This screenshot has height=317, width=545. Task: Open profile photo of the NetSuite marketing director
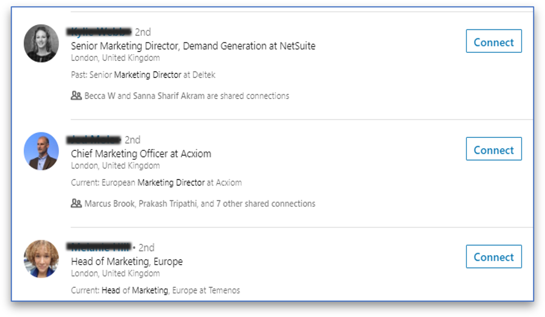[x=41, y=43]
